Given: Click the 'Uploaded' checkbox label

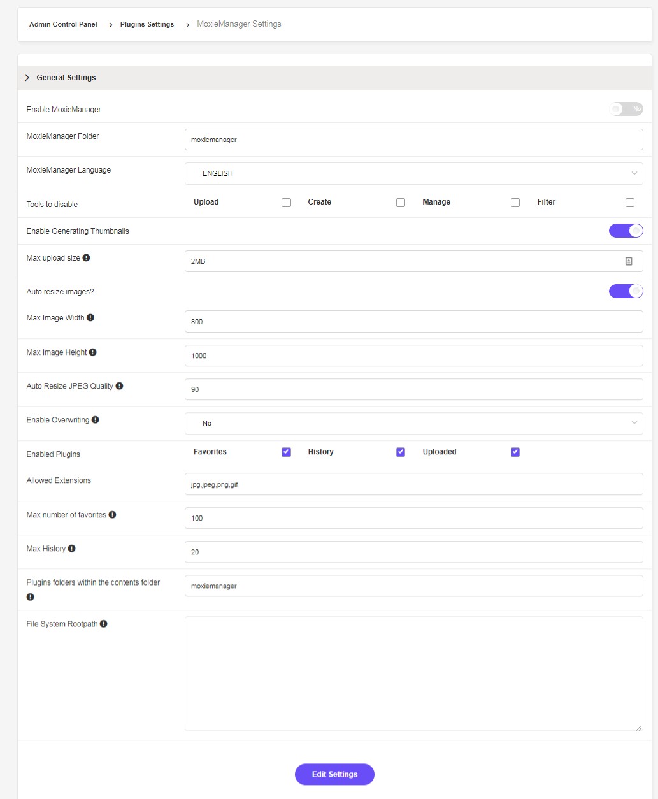Looking at the screenshot, I should [440, 452].
